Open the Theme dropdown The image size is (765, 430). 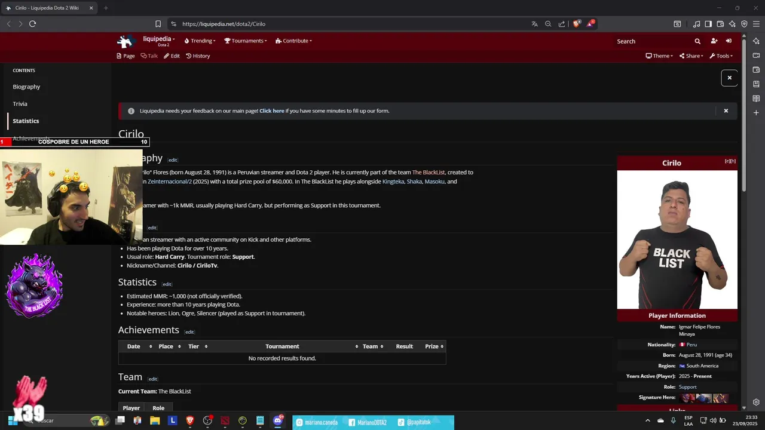[659, 56]
